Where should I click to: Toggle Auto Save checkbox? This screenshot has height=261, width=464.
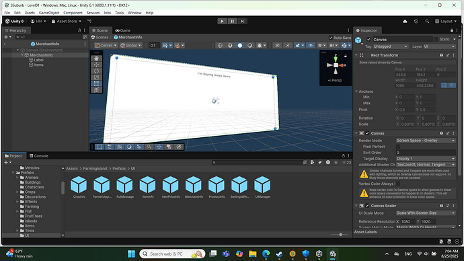331,38
